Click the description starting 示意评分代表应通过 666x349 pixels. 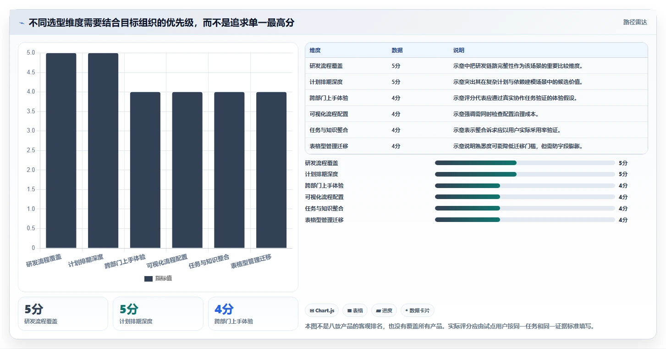coord(515,98)
